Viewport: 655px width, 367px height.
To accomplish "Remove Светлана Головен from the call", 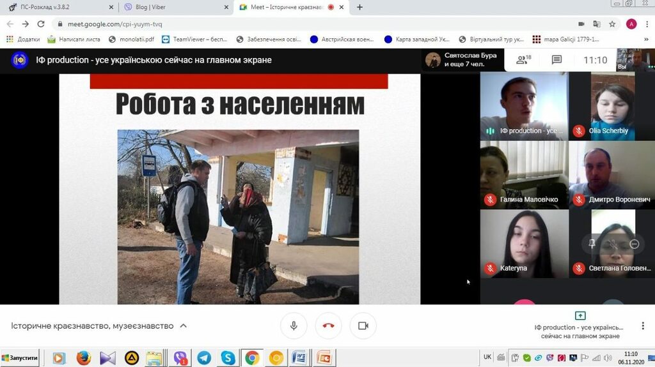I will coord(634,244).
